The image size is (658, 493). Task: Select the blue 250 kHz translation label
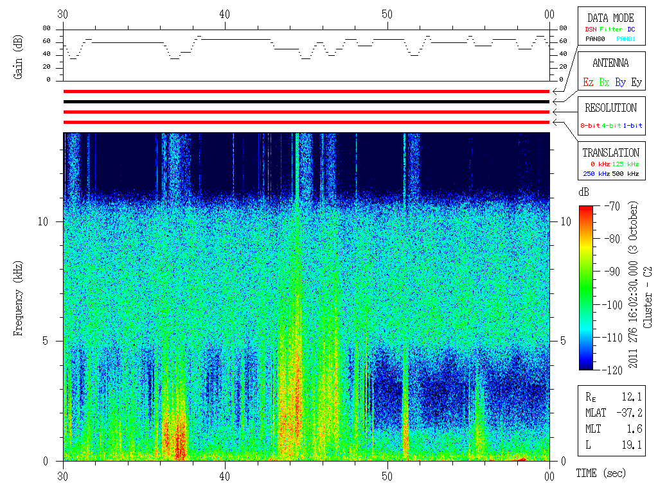[596, 173]
